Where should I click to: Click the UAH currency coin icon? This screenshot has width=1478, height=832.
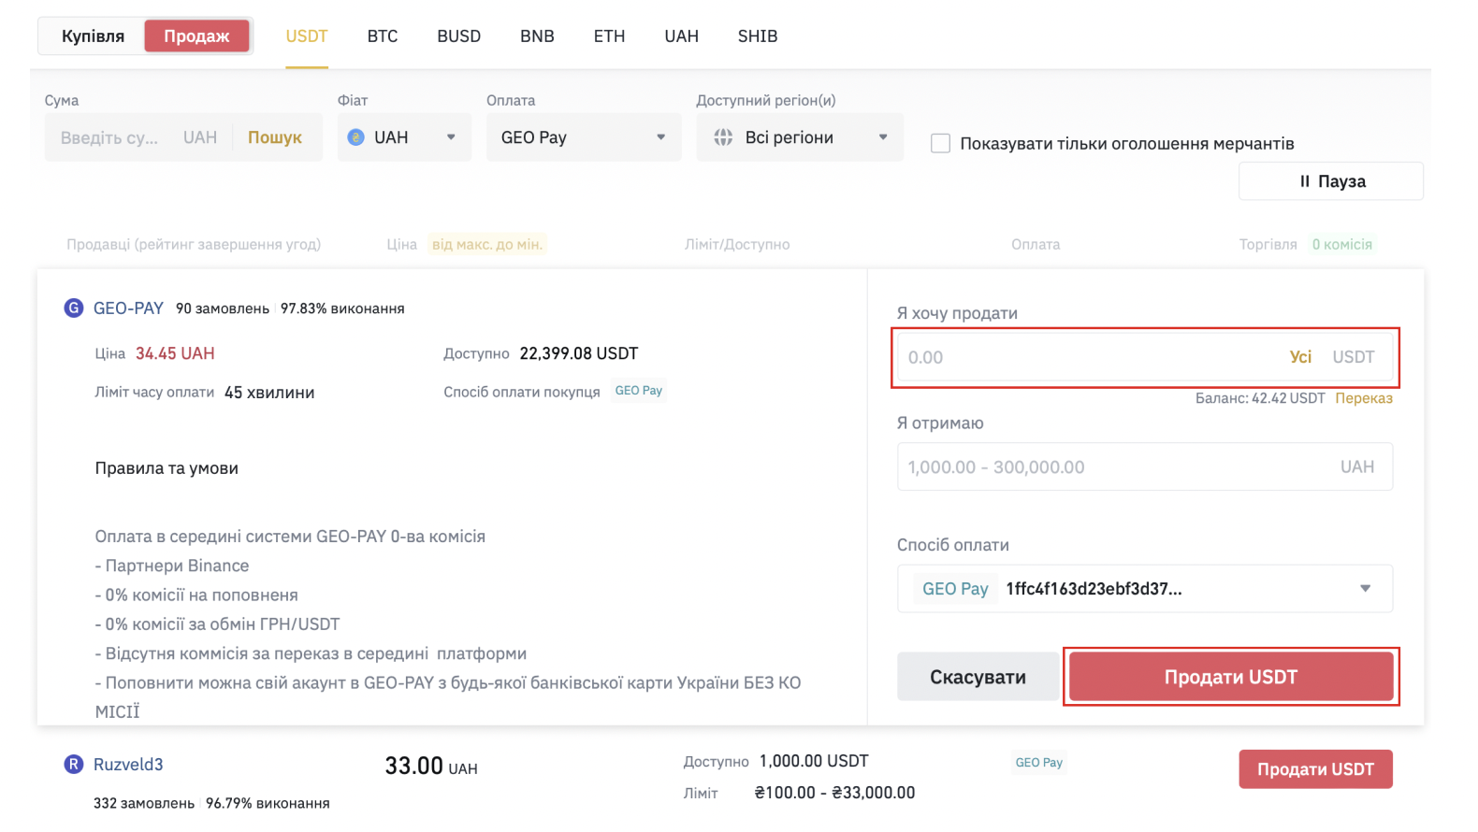[x=355, y=137]
